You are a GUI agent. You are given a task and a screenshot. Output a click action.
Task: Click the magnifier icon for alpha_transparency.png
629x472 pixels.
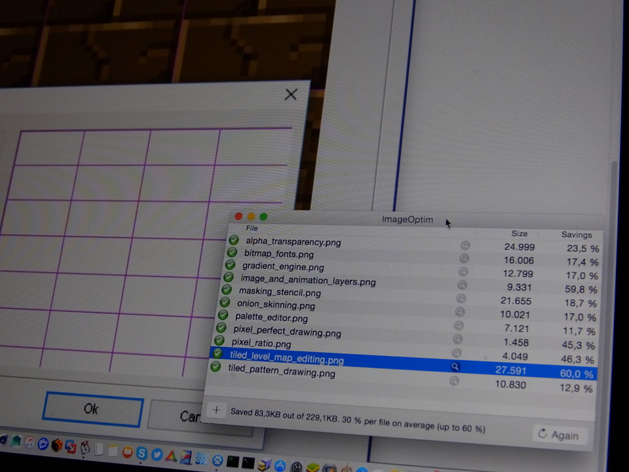click(x=465, y=245)
